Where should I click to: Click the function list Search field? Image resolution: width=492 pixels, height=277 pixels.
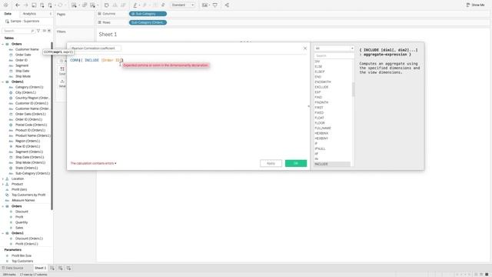point(334,55)
